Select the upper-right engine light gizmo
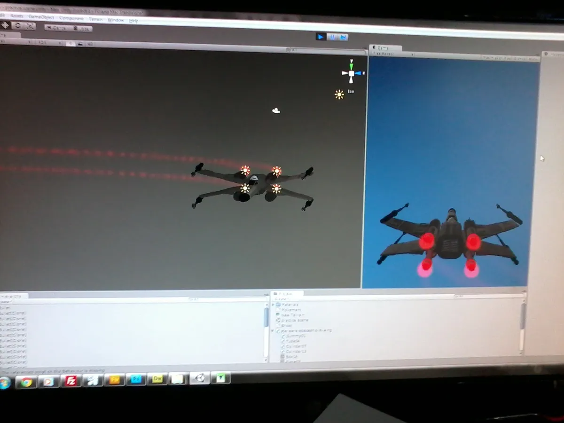 click(x=276, y=171)
